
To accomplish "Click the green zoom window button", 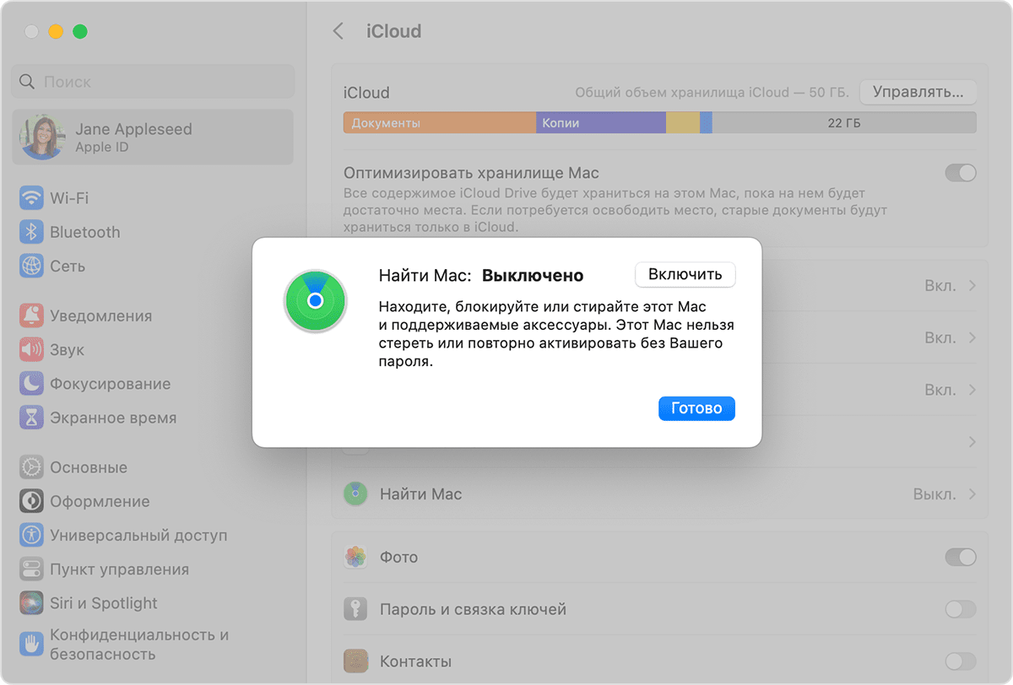I will [80, 31].
